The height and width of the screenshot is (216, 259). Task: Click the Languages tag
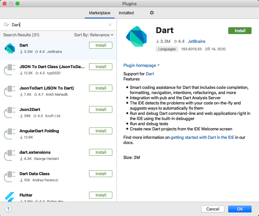[x=167, y=49]
